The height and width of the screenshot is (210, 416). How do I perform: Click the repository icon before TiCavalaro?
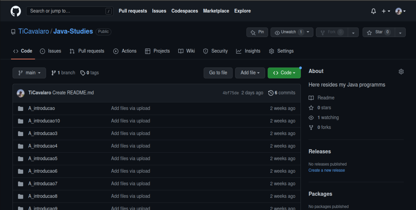pos(13,32)
